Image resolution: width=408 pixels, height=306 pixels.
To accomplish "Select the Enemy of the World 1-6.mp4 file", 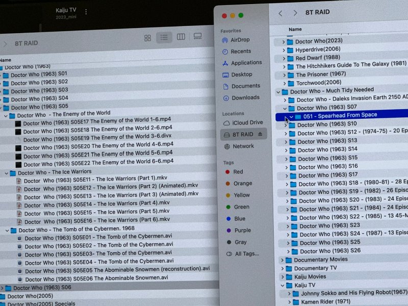I will pos(97,121).
